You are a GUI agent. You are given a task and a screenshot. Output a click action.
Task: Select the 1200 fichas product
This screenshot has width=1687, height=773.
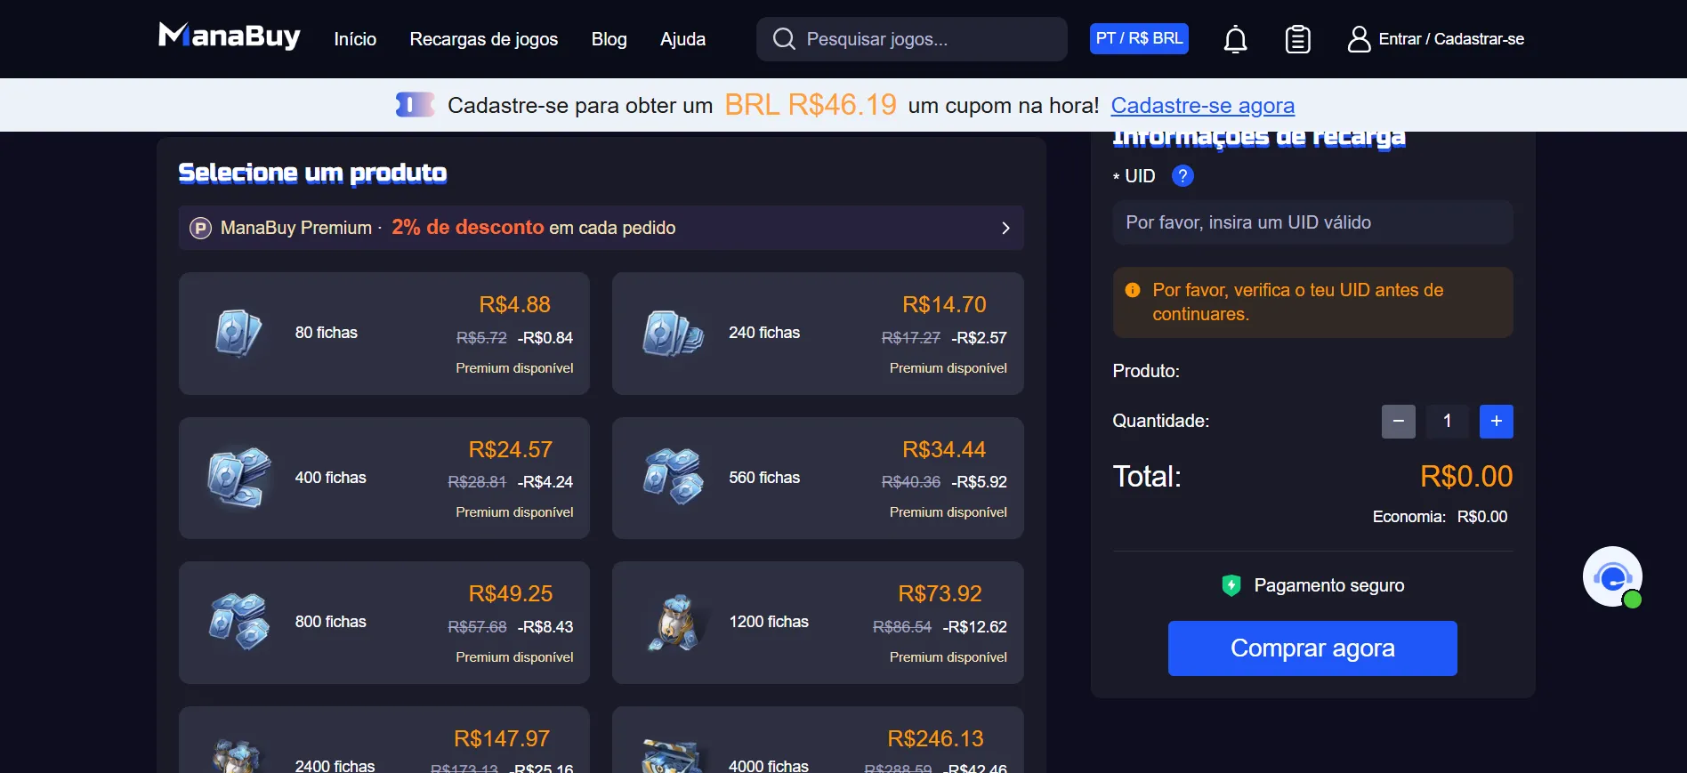pyautogui.click(x=818, y=623)
